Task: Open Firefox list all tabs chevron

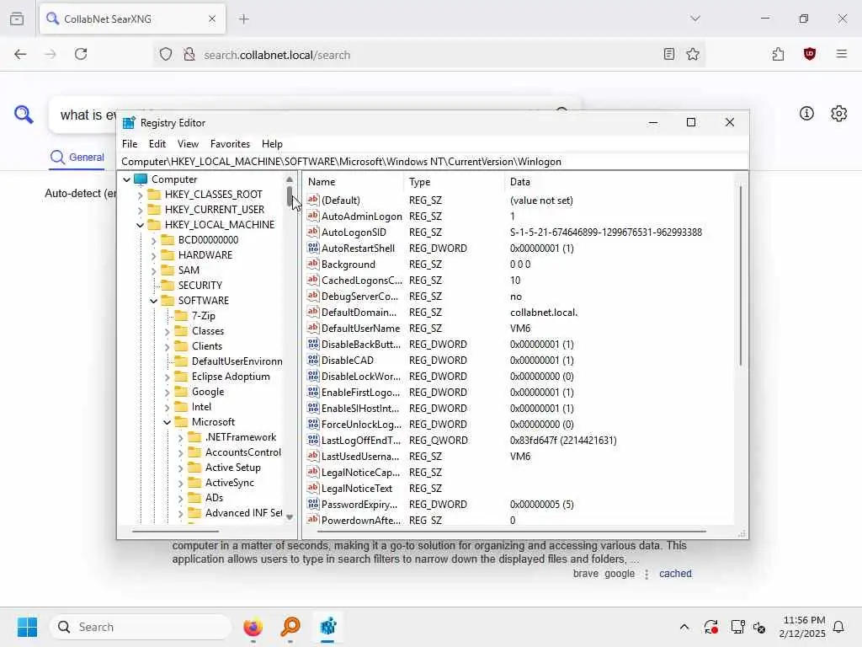Action: click(x=694, y=19)
